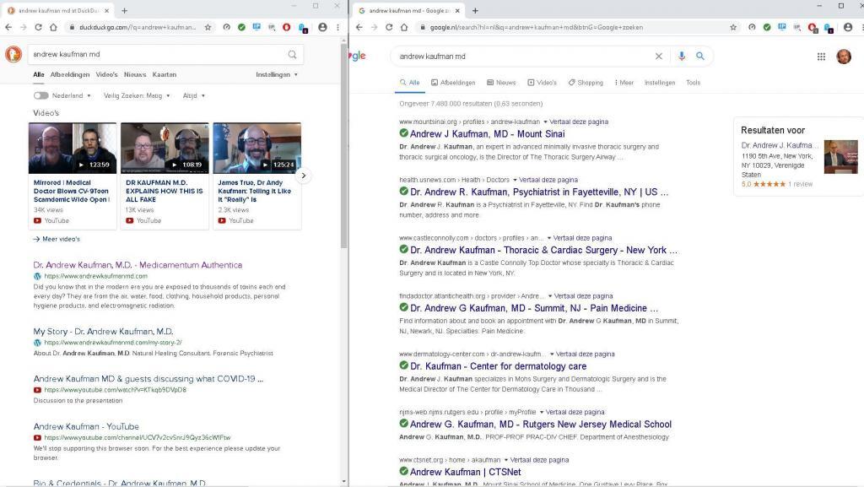Open Psychiatrist in Fayetteville result
The image size is (864, 487).
coord(539,192)
